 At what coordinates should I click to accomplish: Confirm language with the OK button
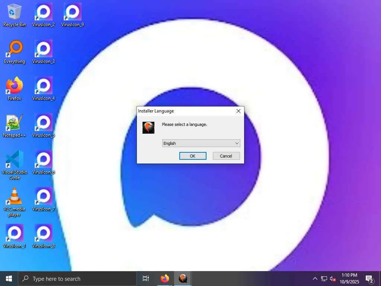click(193, 156)
